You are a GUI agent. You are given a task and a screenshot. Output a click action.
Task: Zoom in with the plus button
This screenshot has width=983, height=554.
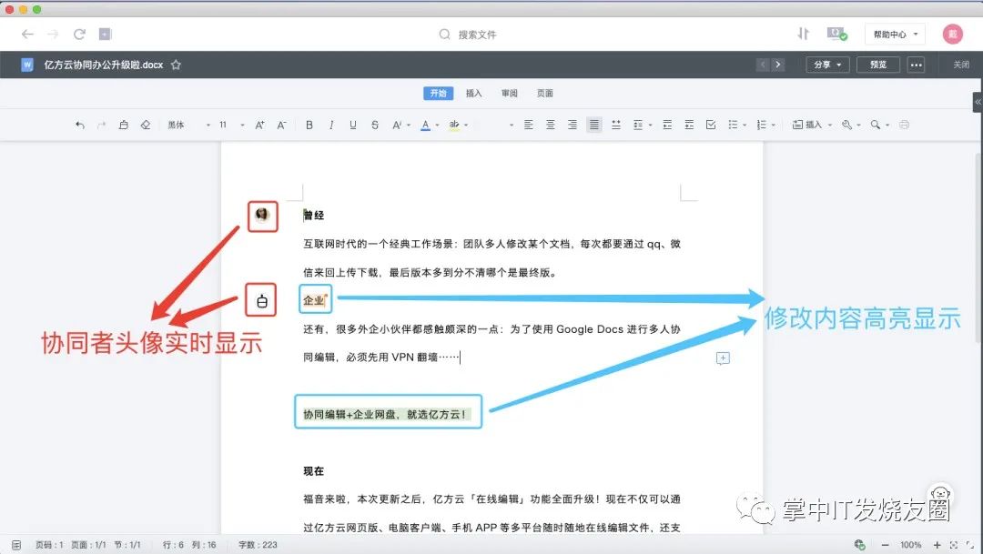click(937, 545)
